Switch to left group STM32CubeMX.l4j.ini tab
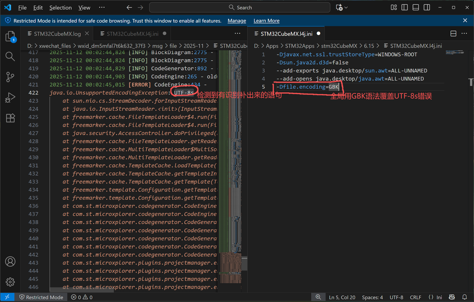Screen dimensions: 474x302 point(133,34)
